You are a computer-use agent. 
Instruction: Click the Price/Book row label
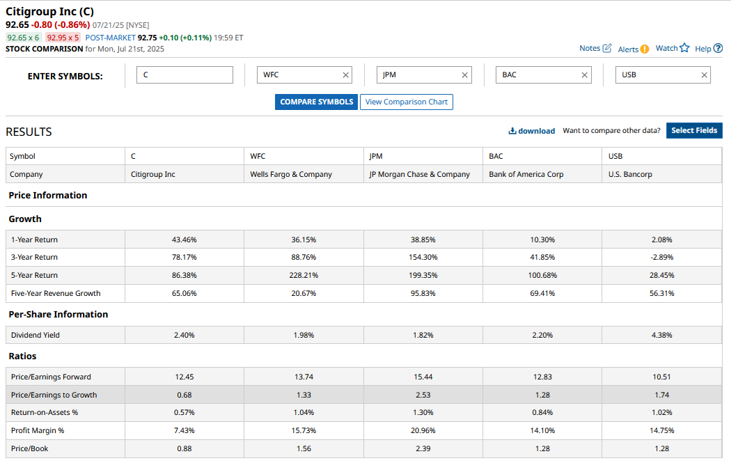(30, 448)
